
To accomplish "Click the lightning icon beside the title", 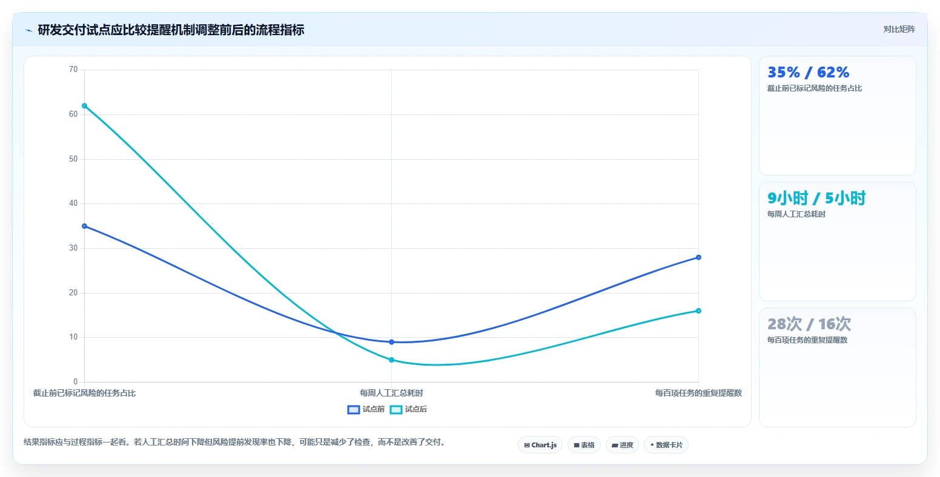I will (x=28, y=30).
